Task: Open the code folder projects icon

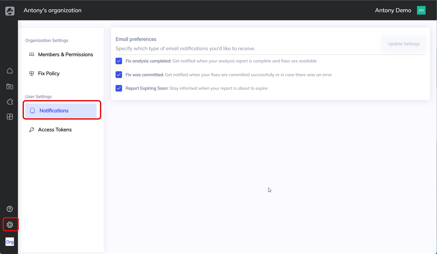Action: point(10,87)
